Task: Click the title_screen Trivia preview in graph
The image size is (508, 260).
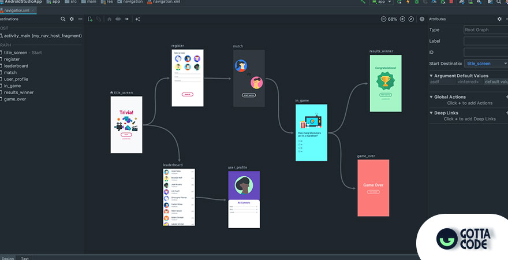Action: 126,125
